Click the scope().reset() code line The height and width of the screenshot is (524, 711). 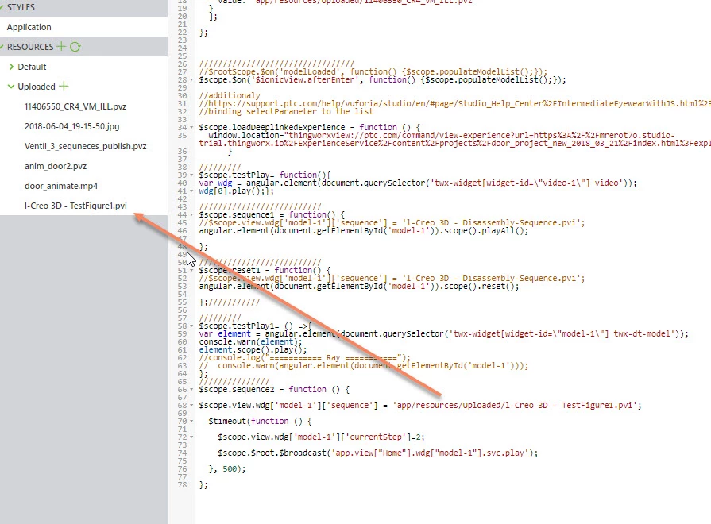pos(358,286)
